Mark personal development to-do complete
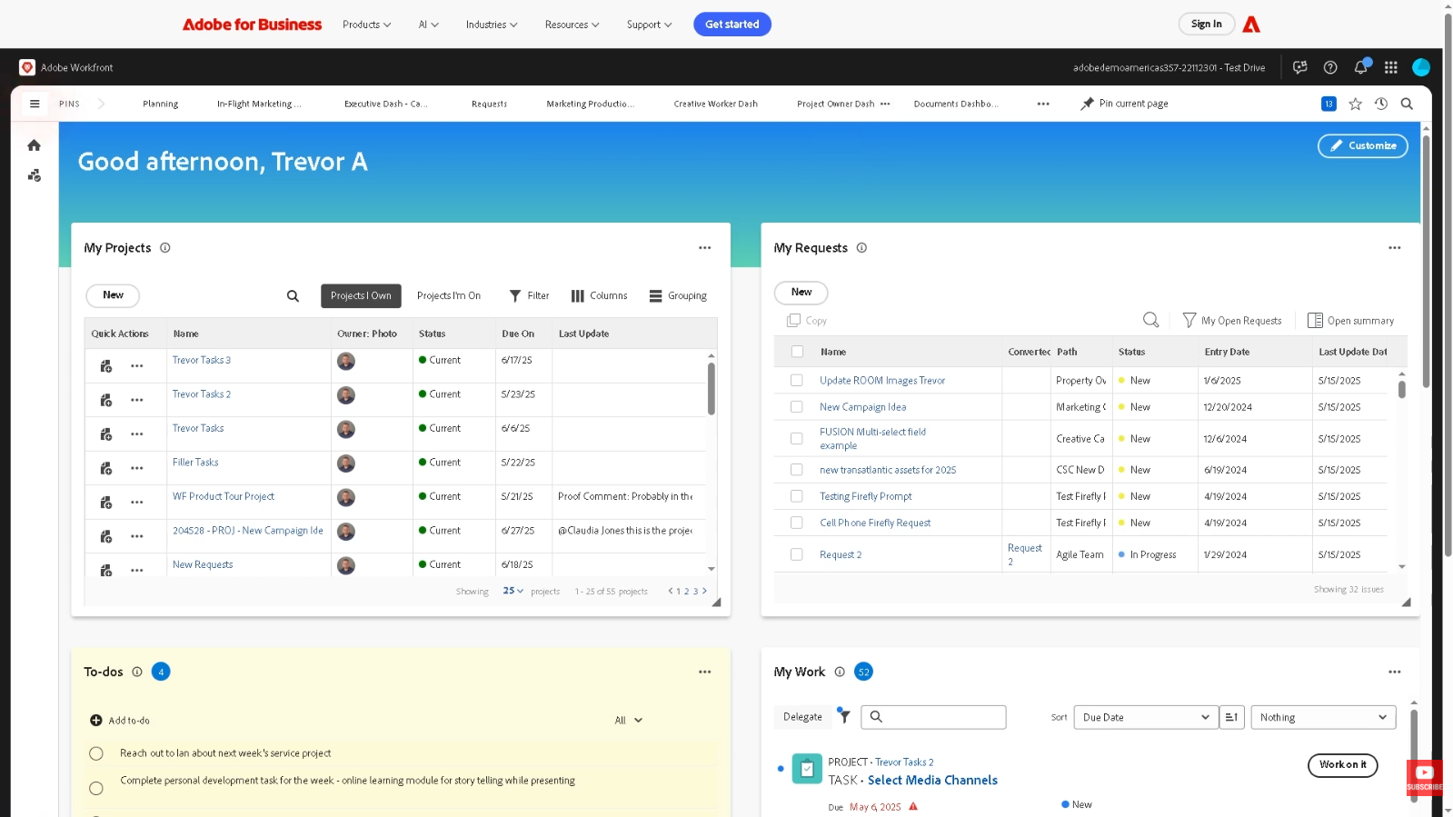This screenshot has height=817, width=1453. [96, 788]
